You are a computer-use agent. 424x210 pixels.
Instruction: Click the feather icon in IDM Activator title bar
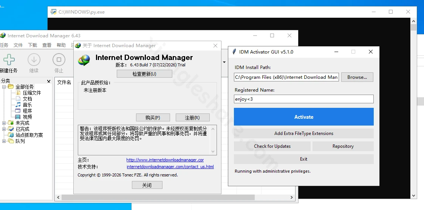234,52
